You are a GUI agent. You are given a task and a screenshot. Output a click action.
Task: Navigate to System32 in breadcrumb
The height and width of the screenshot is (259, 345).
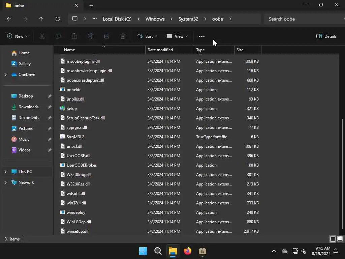pyautogui.click(x=188, y=19)
